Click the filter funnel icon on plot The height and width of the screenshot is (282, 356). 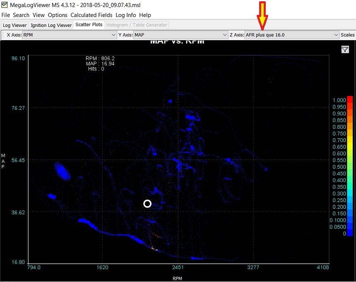pos(345,50)
